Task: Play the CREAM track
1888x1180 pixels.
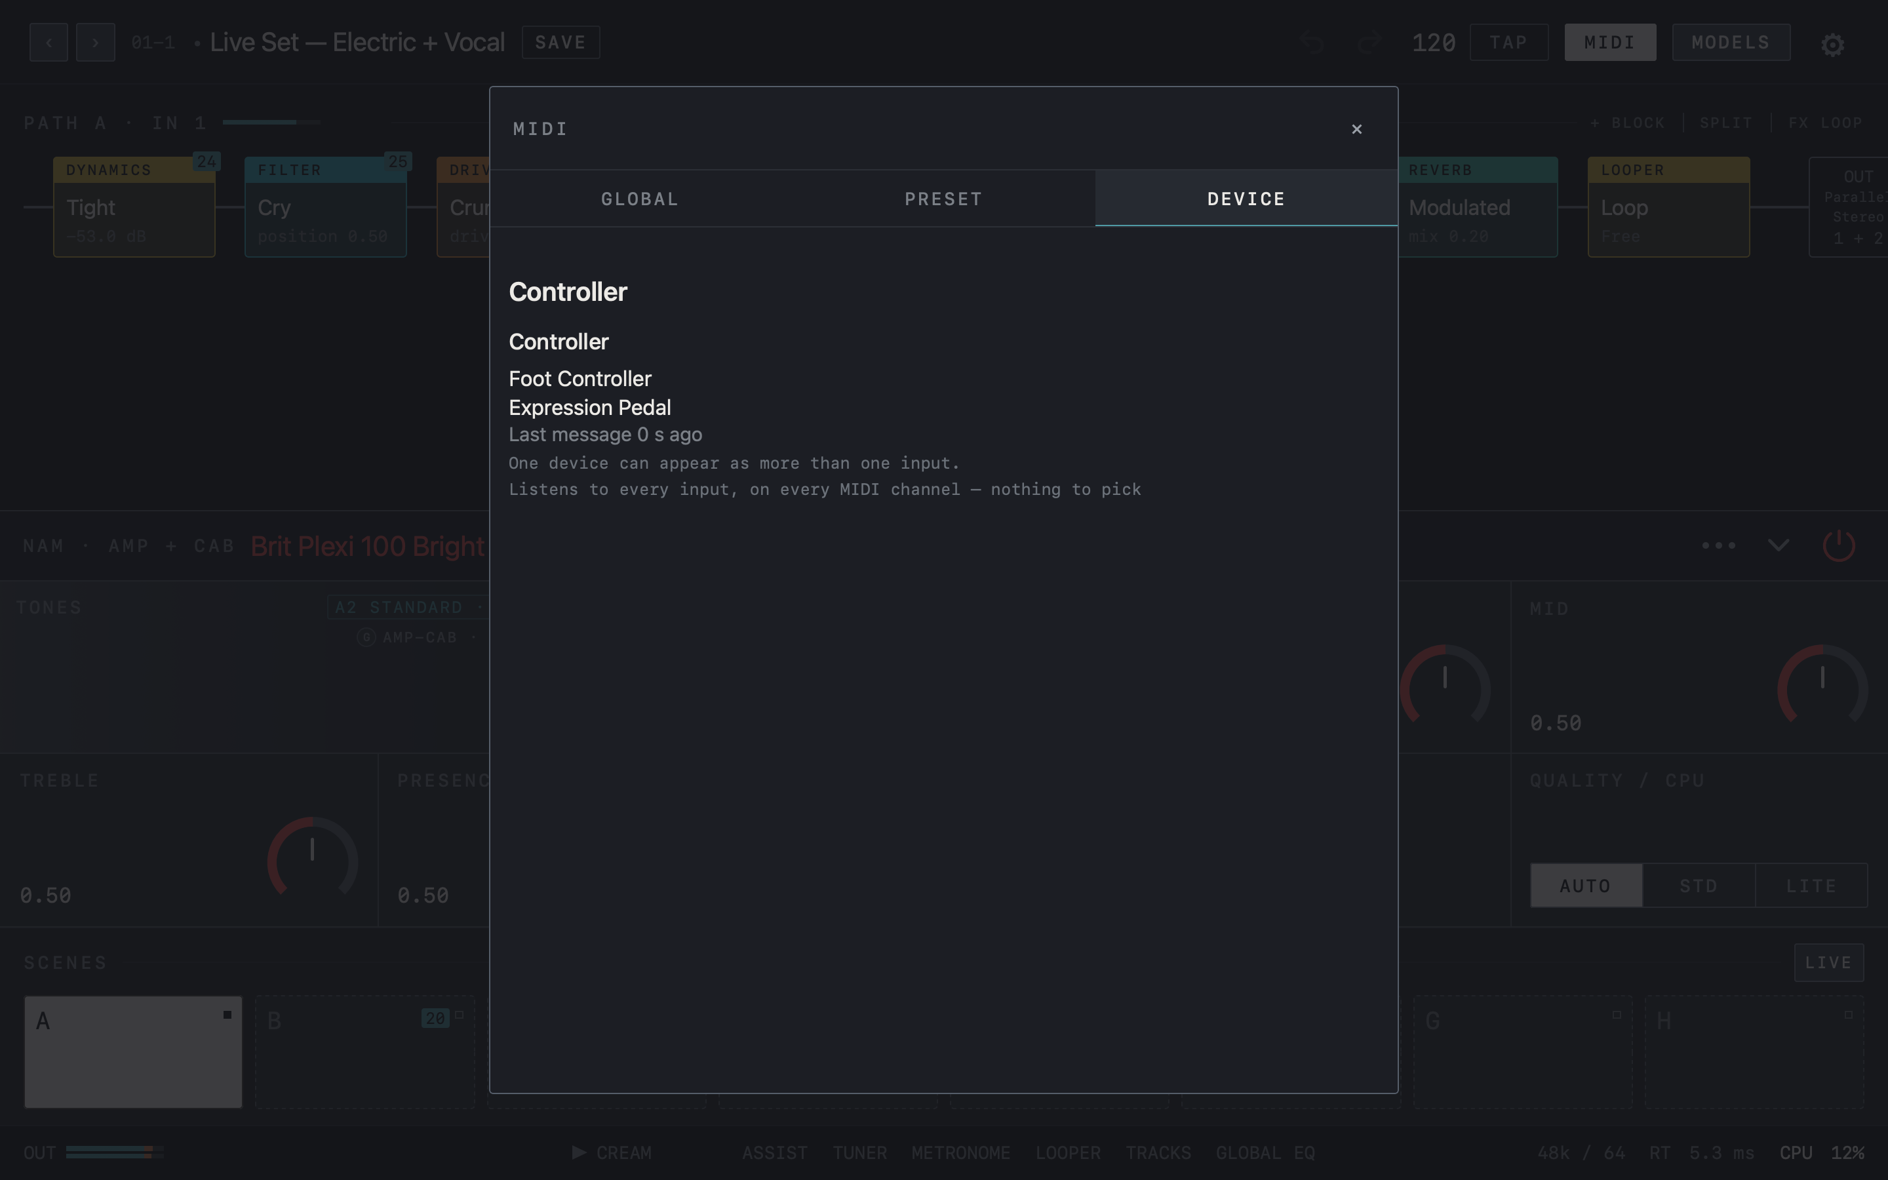Action: 612,1152
